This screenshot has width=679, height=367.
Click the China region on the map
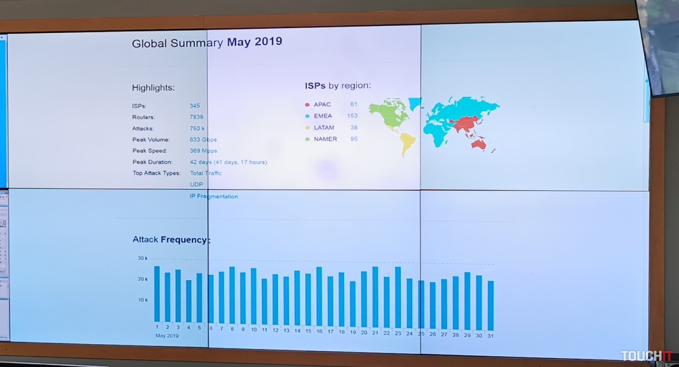click(x=466, y=122)
